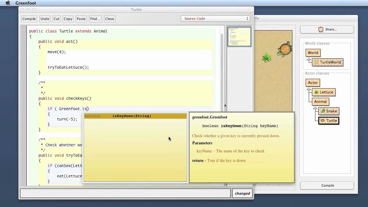
Task: Select the Actor class box
Action: pyautogui.click(x=313, y=83)
